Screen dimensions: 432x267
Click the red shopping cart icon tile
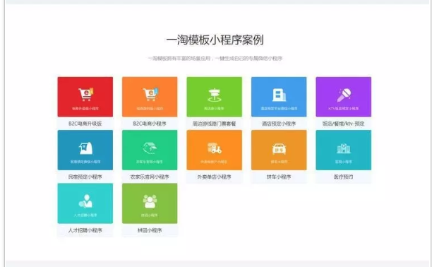point(85,97)
